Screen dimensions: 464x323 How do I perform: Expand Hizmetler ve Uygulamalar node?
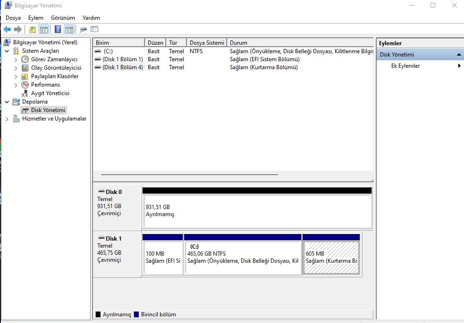pos(7,119)
